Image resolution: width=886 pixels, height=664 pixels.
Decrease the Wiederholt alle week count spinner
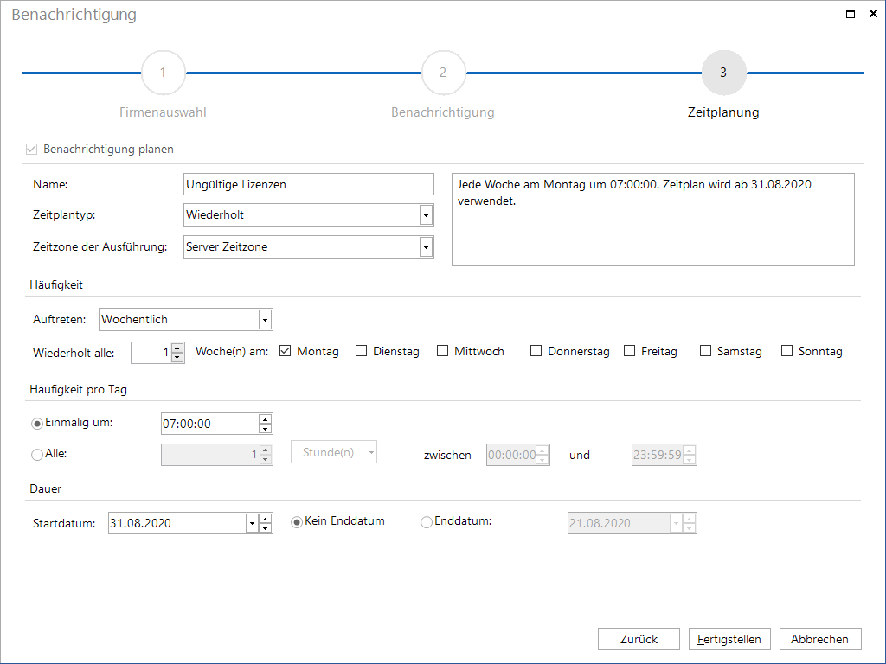(177, 357)
